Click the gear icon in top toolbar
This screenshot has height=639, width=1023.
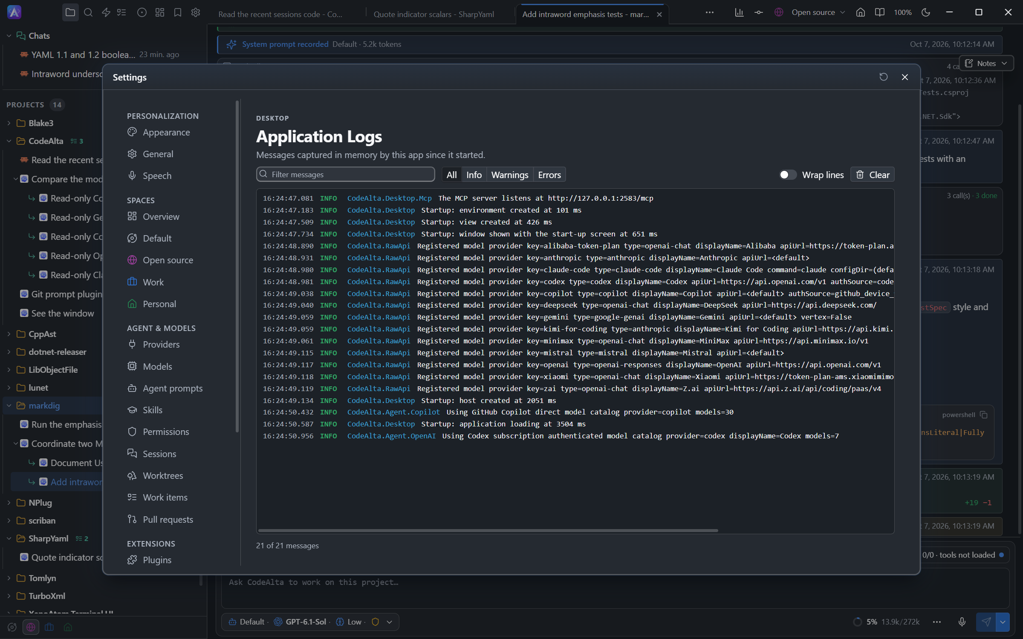[x=196, y=12]
